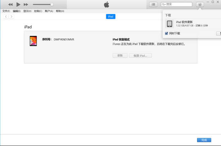The width and height of the screenshot is (221, 146).
Task: Expand the 帐户(A) menu
Action: click(49, 11)
